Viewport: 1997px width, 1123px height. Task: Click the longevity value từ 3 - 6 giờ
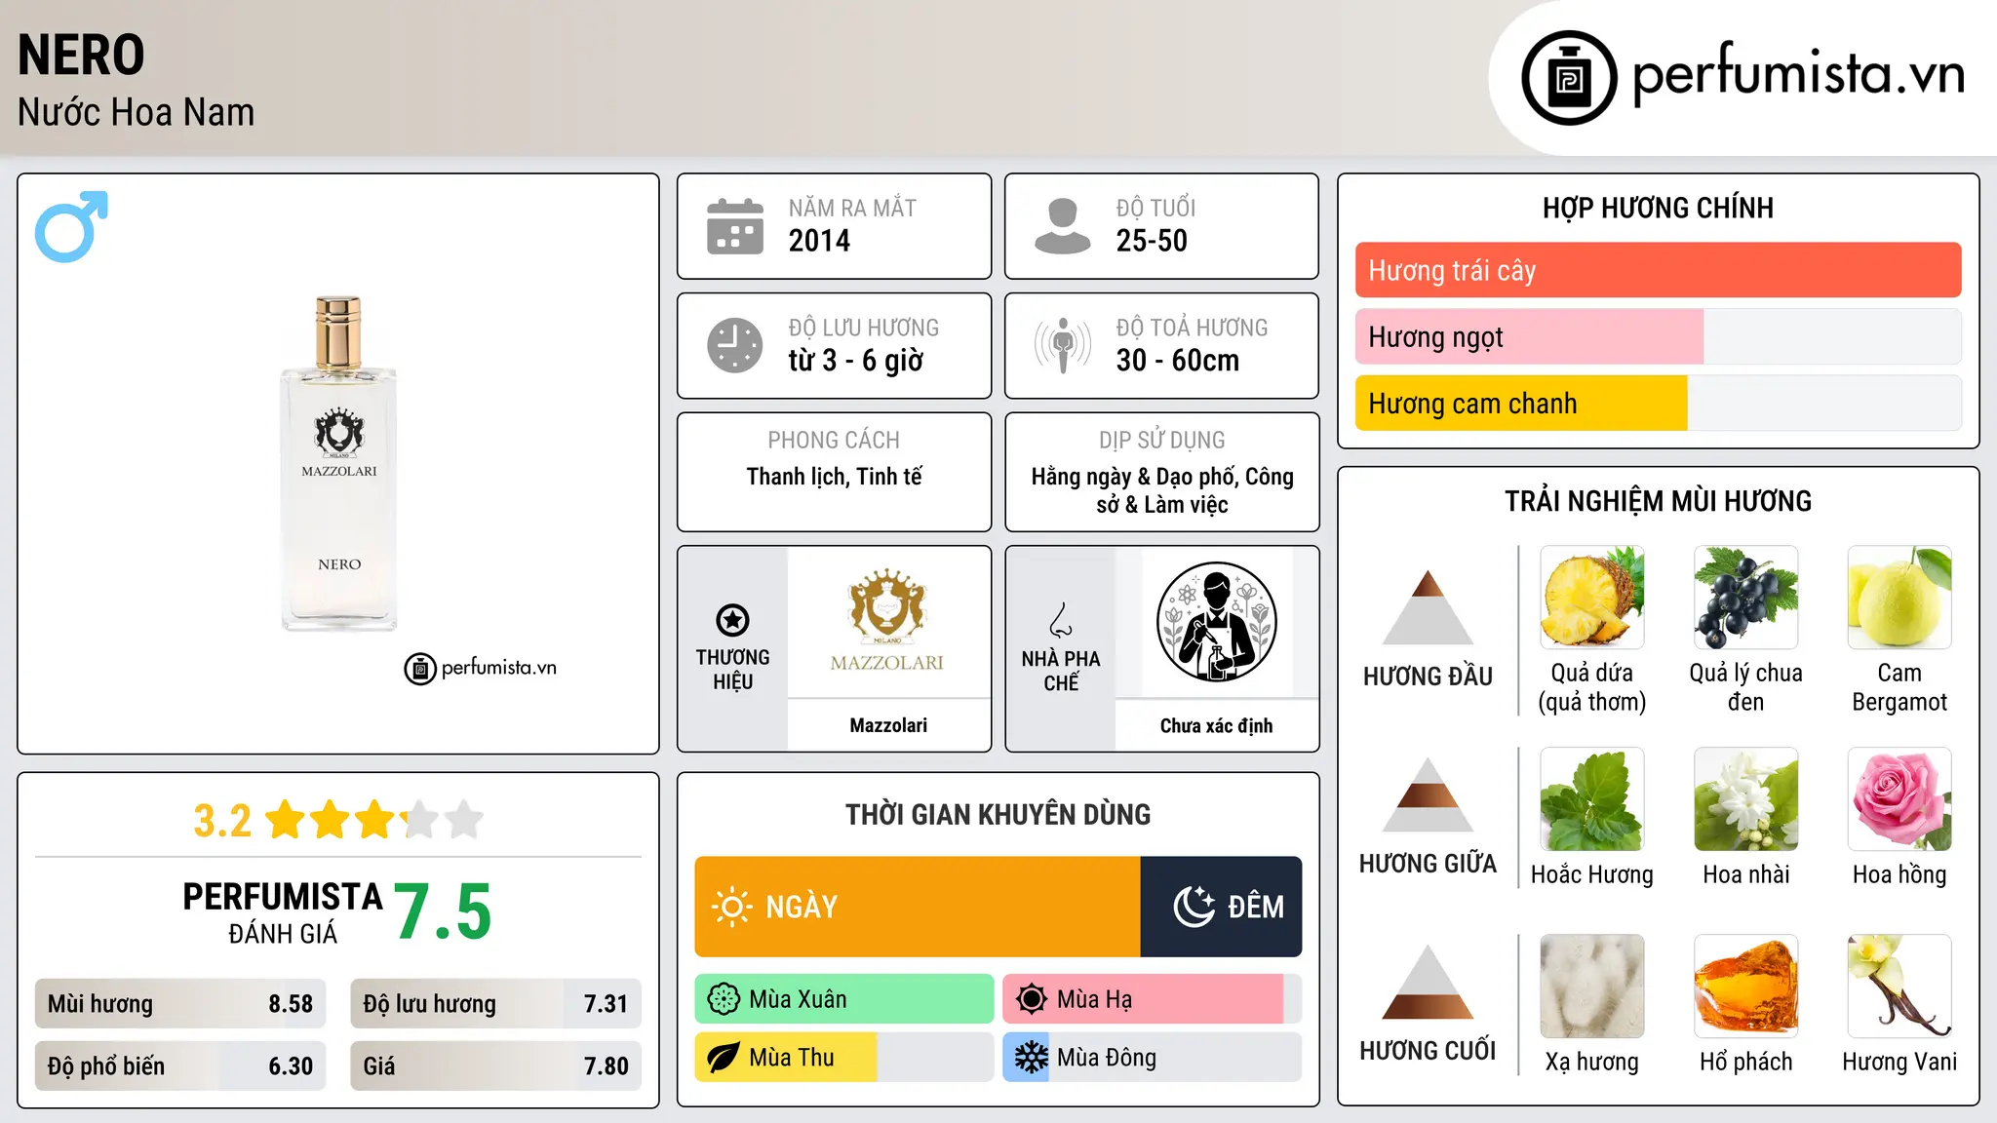click(855, 361)
